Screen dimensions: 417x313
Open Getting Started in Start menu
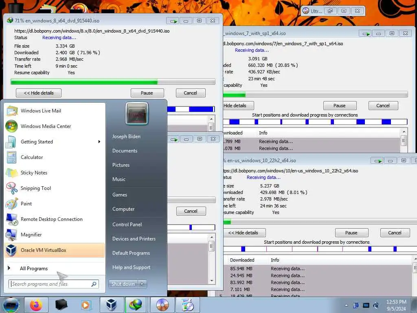(x=55, y=141)
